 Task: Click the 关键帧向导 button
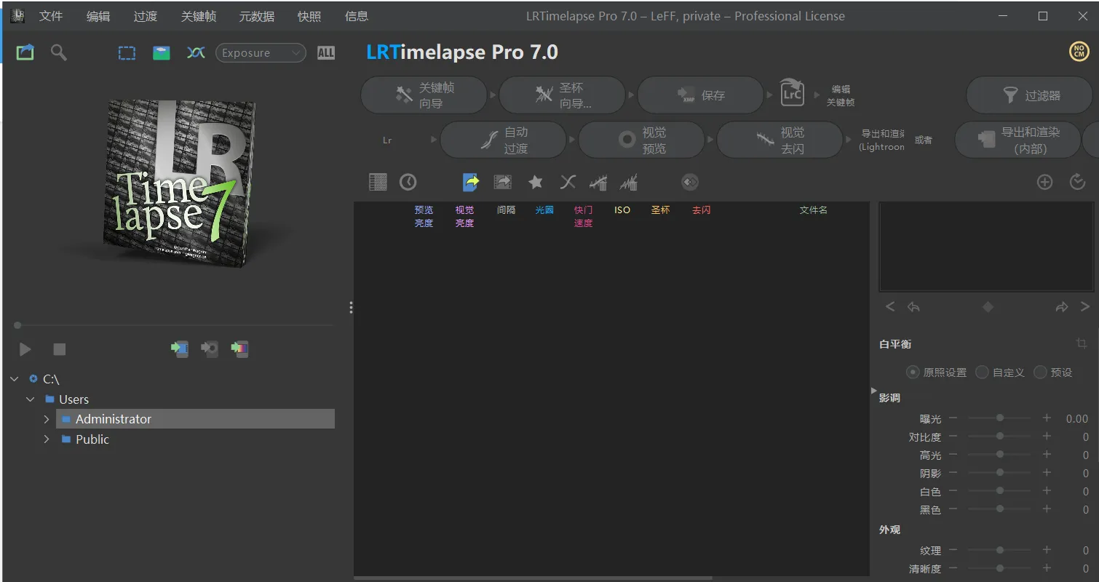coord(424,95)
